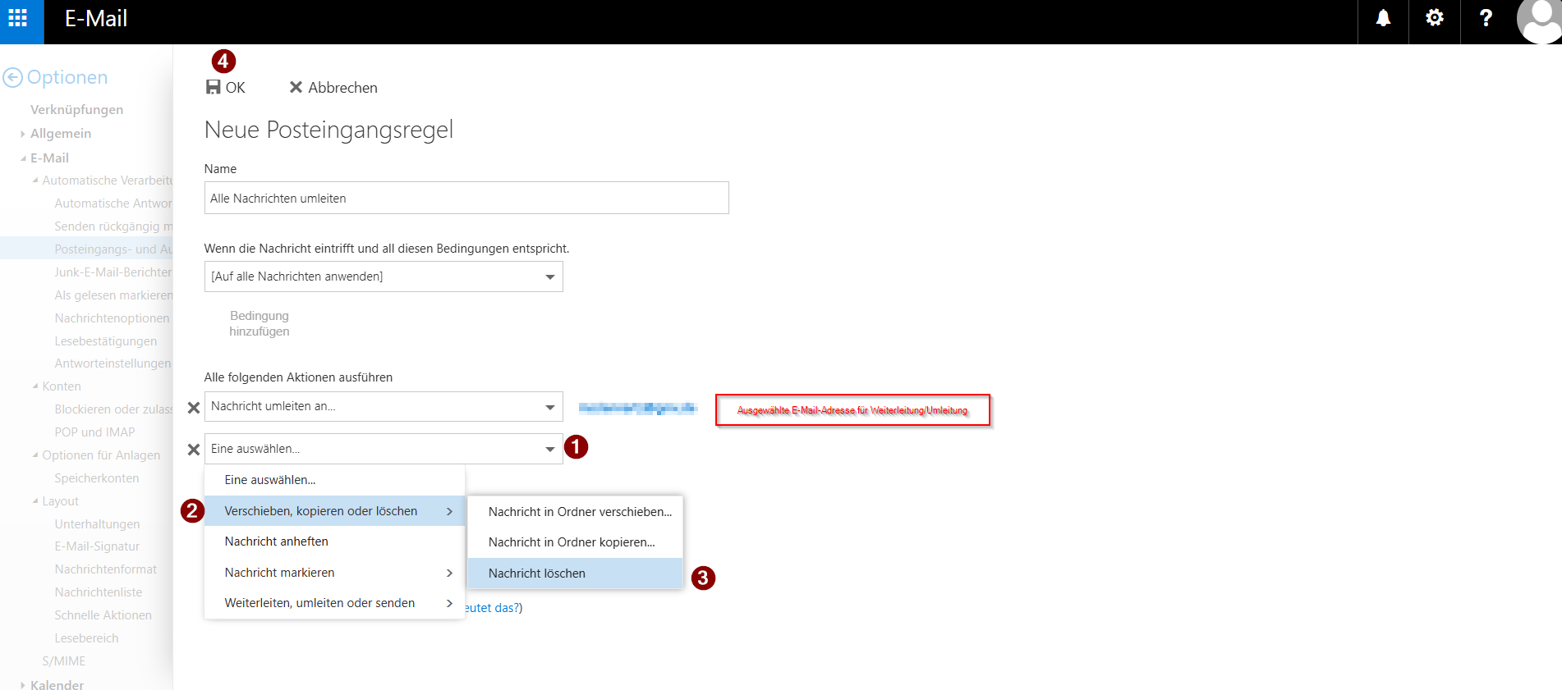
Task: Open the condition dropdown 'Auf alle Nachrichten anwenden'
Action: tap(383, 277)
